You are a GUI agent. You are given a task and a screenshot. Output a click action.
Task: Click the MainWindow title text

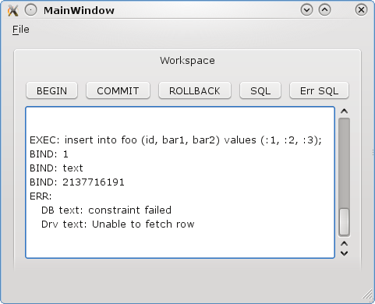[x=79, y=11]
